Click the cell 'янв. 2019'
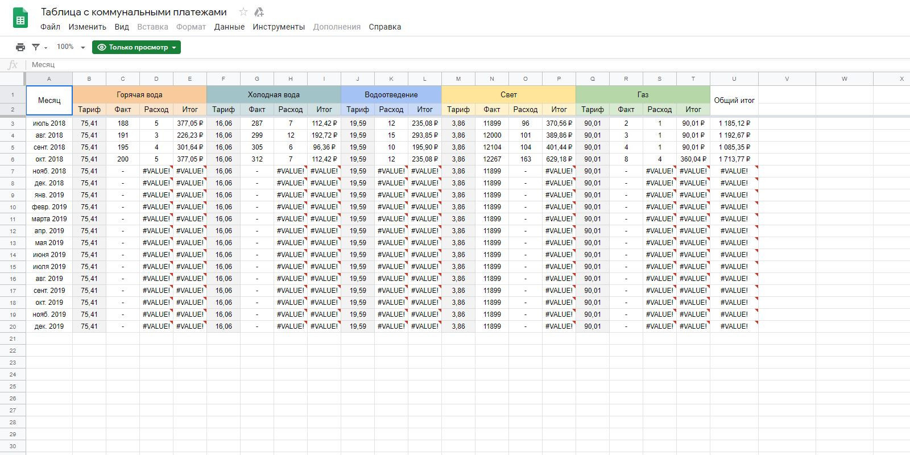910x455 pixels. (49, 195)
